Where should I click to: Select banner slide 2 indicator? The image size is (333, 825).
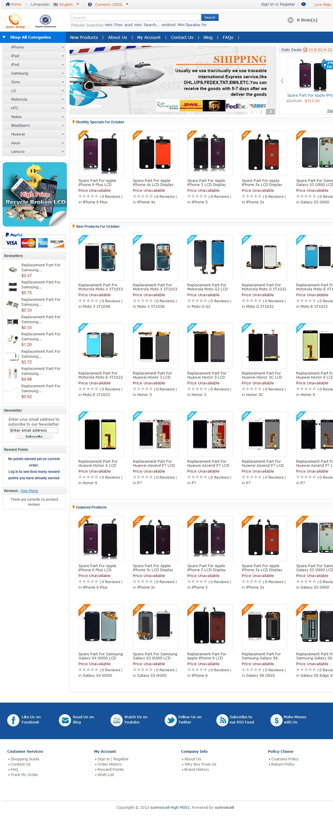(x=261, y=112)
